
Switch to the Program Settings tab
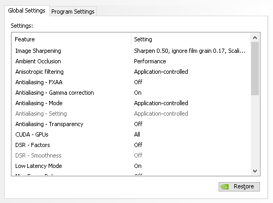click(x=73, y=12)
